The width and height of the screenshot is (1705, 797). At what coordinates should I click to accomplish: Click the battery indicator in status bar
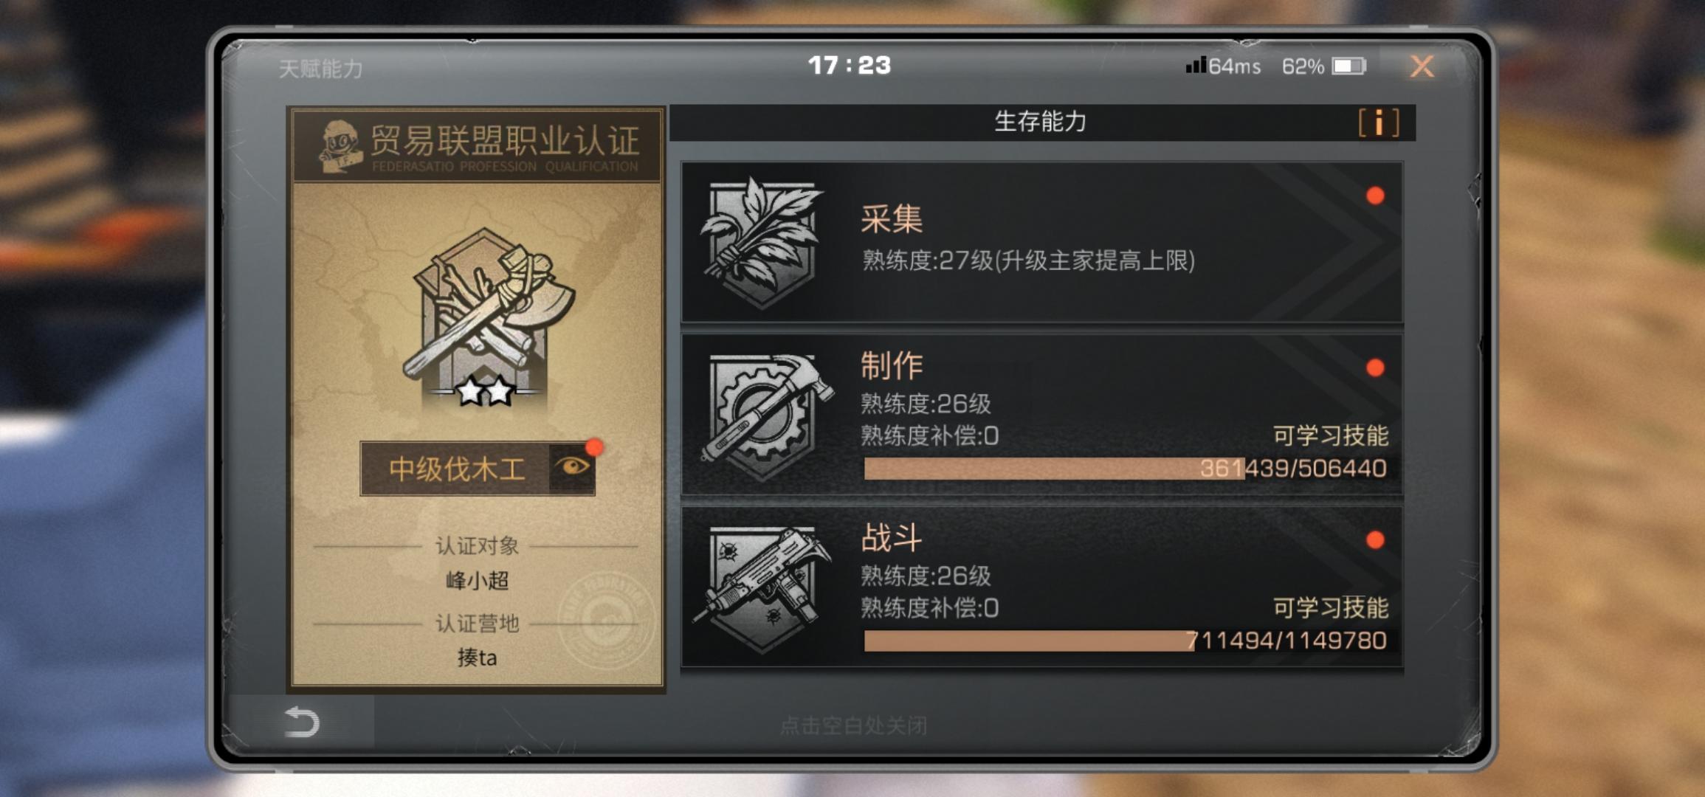1348,66
